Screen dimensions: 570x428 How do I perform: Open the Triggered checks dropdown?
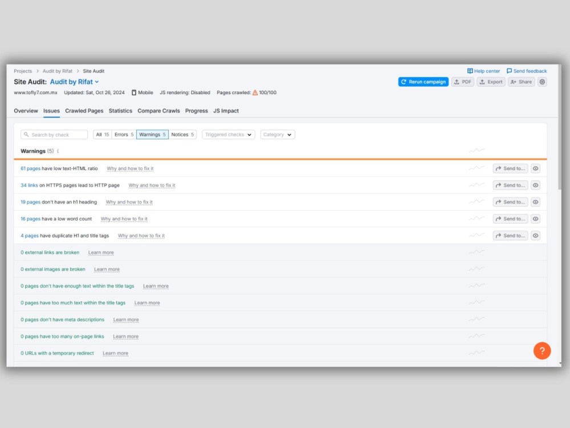229,135
